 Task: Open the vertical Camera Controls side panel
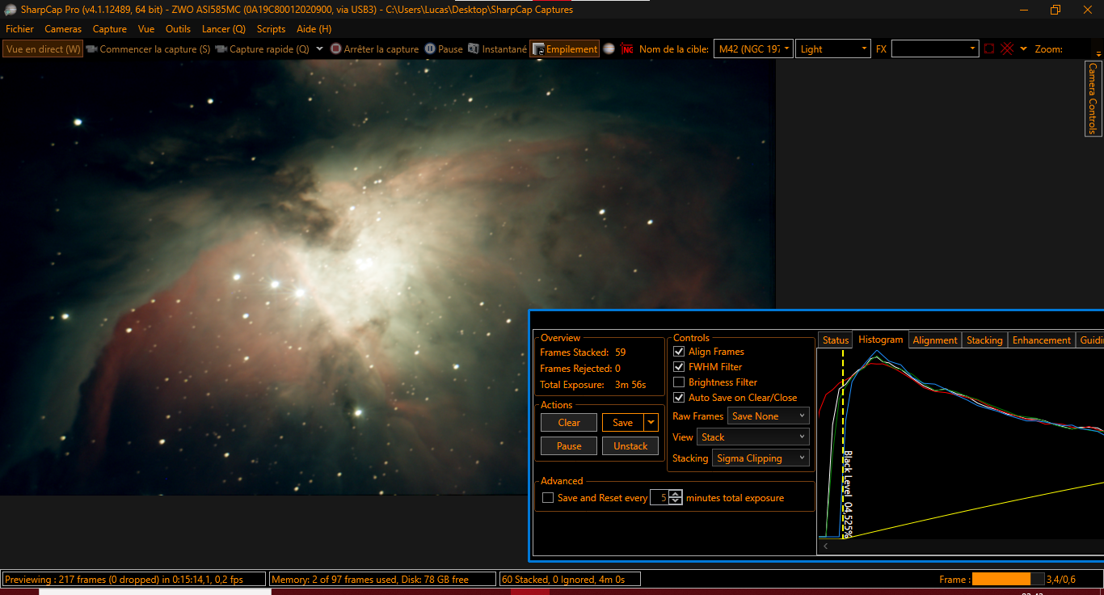[1093, 98]
